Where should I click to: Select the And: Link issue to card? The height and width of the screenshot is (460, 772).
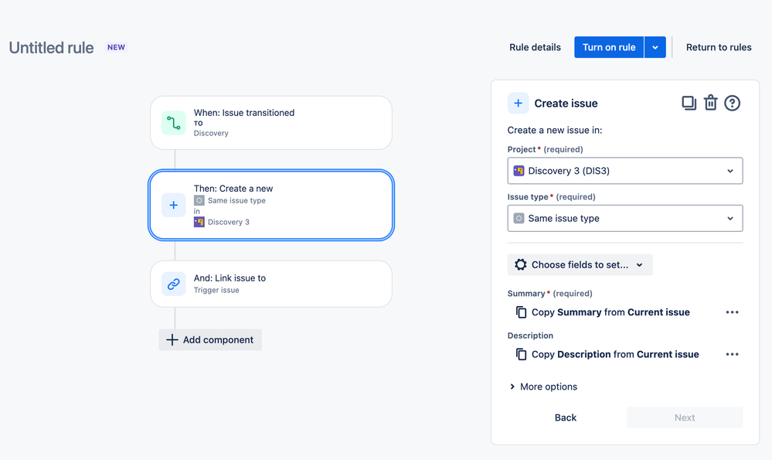271,285
